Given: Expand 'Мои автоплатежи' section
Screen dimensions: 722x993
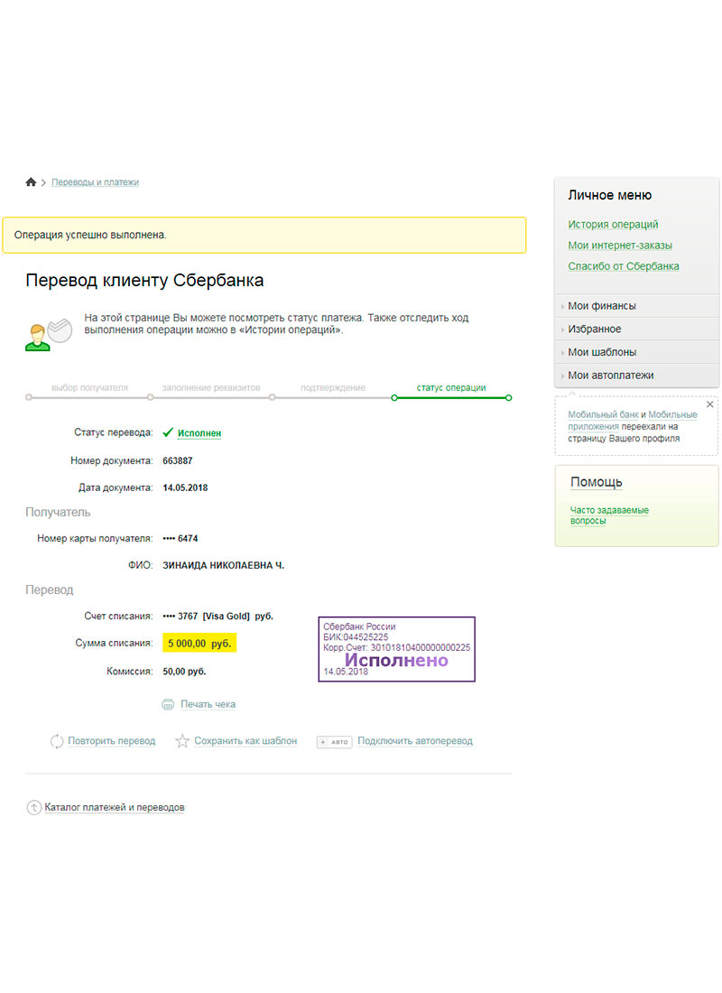Looking at the screenshot, I should click(636, 376).
